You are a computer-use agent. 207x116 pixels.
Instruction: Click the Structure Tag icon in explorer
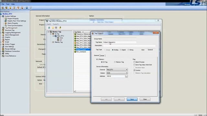3,30
